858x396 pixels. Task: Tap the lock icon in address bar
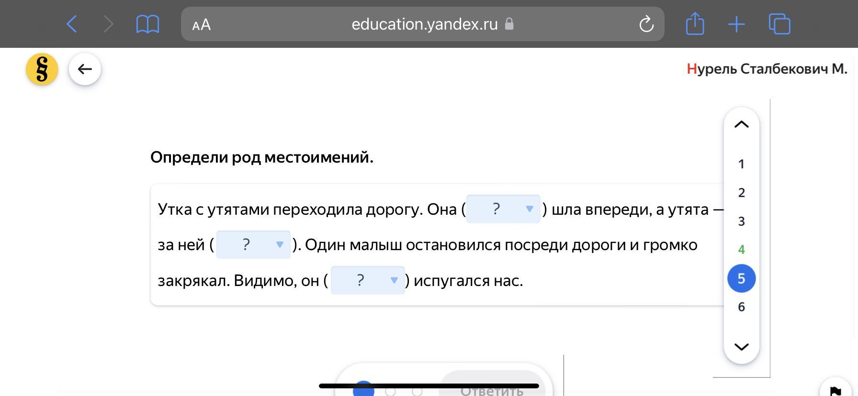click(509, 24)
